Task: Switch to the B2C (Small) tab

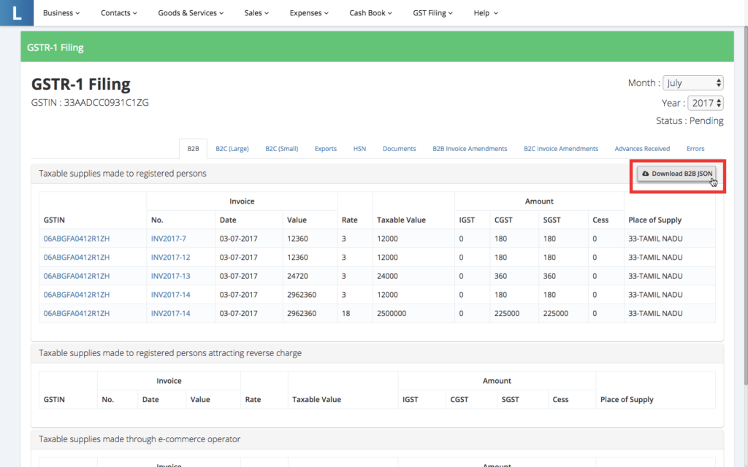Action: (281, 149)
